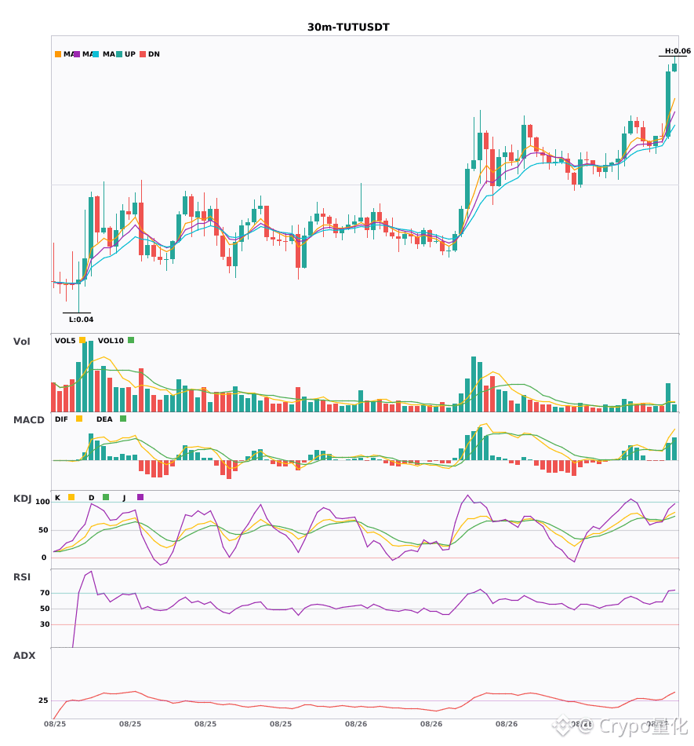Click the KDJ axis value 100

[43, 502]
